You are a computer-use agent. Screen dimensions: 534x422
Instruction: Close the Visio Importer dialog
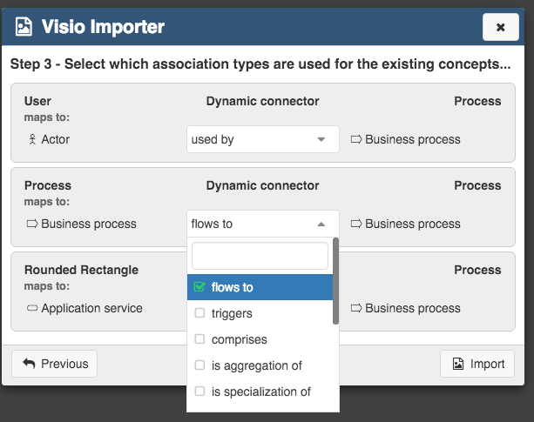[x=500, y=27]
